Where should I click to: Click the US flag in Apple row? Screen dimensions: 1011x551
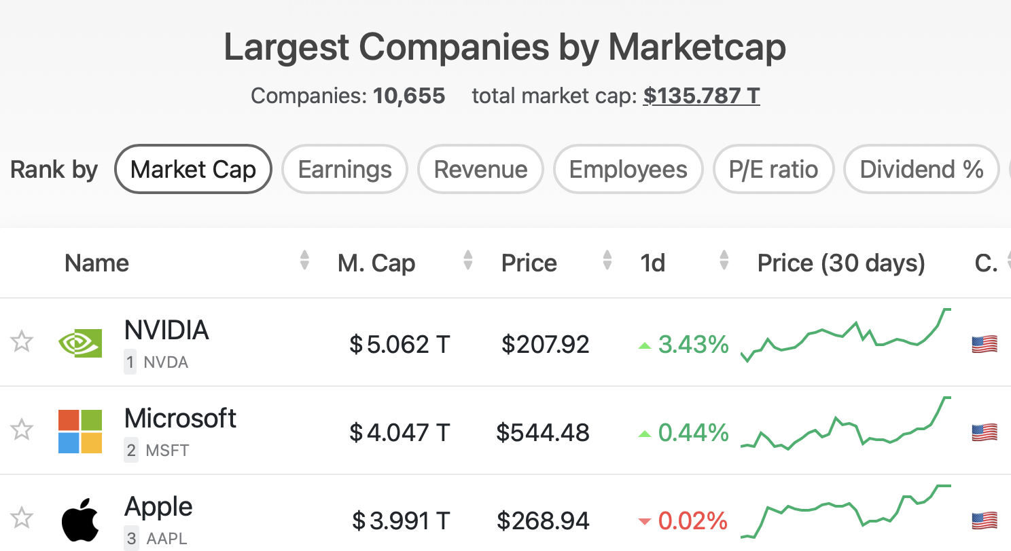985,520
